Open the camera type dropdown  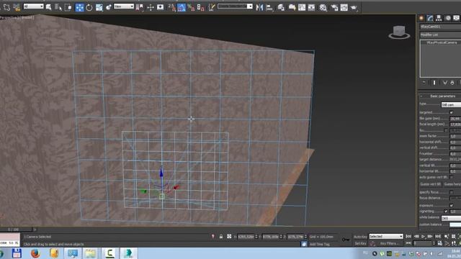click(x=451, y=104)
